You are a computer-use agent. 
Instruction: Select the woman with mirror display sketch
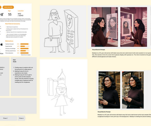[x=63, y=31]
